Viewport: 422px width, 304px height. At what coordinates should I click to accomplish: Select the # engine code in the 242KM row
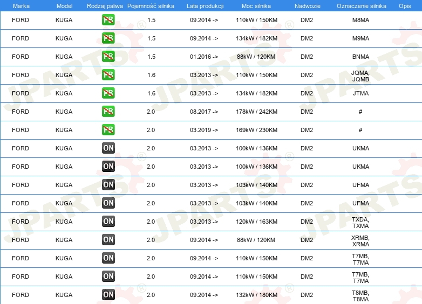[x=360, y=112]
